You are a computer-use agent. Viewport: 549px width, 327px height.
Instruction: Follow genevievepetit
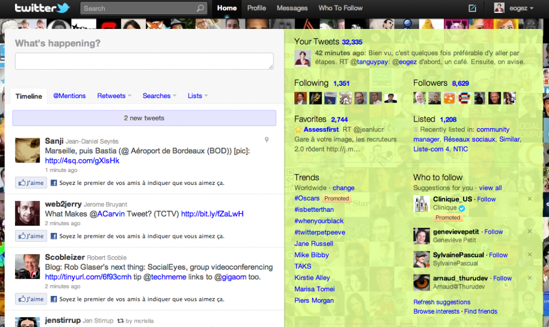click(494, 232)
